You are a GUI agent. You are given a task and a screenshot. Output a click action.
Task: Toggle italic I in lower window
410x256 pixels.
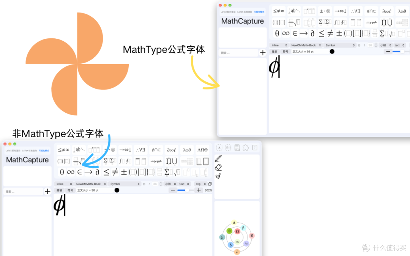tap(149, 184)
